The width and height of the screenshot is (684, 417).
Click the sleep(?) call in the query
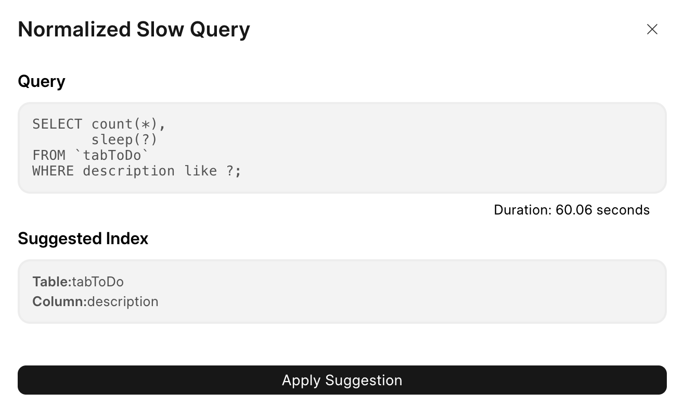click(x=124, y=140)
